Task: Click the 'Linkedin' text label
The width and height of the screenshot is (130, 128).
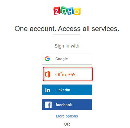Action: pyautogui.click(x=63, y=90)
